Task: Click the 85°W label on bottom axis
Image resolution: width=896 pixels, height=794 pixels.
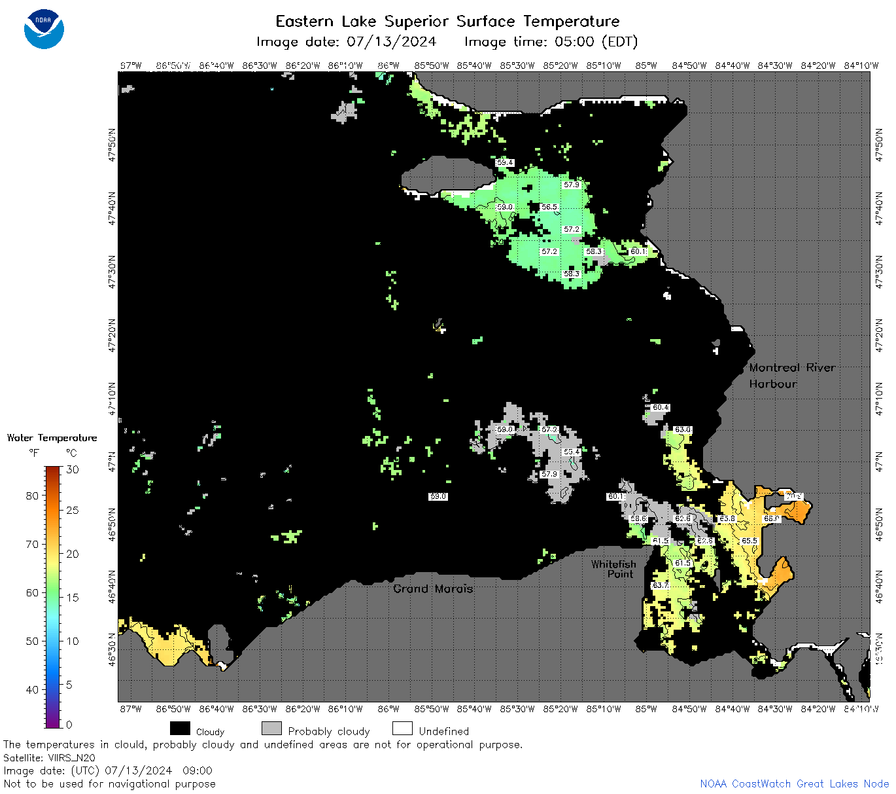Action: tap(646, 708)
